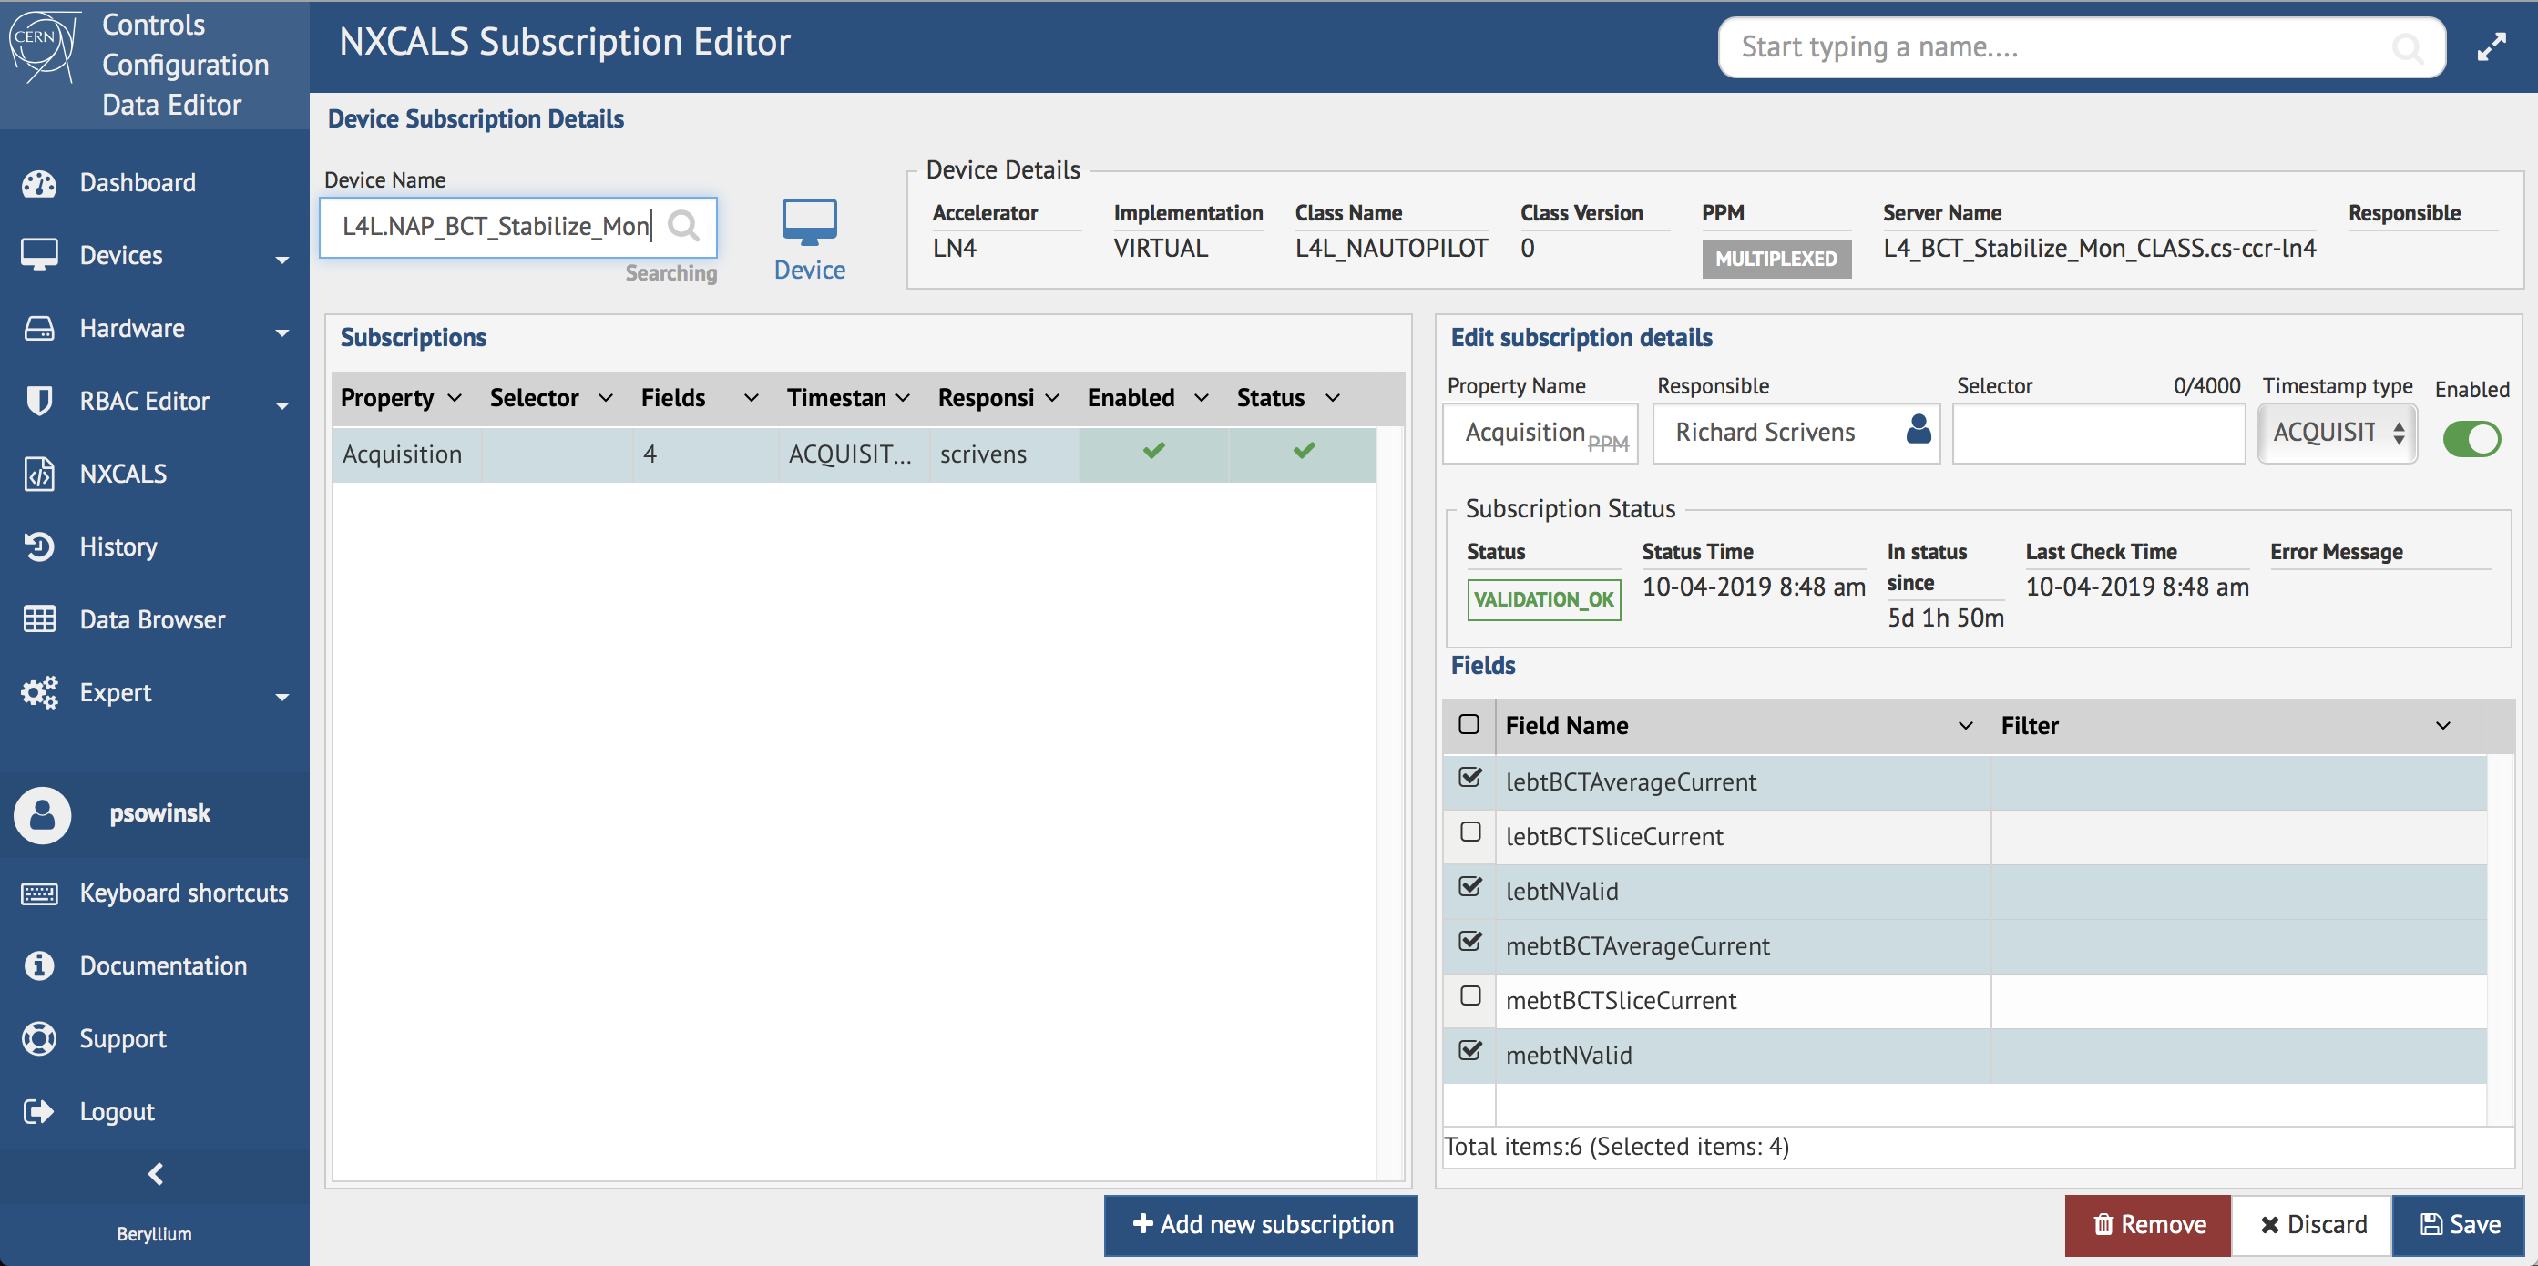Select Logout from the sidebar
2538x1266 pixels.
38,1110
